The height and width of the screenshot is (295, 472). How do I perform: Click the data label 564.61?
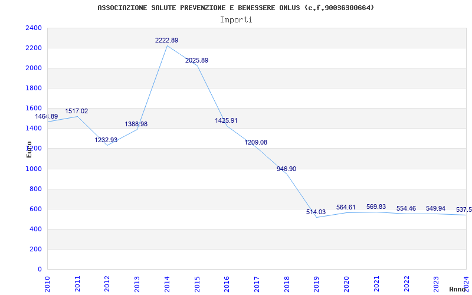coord(346,208)
